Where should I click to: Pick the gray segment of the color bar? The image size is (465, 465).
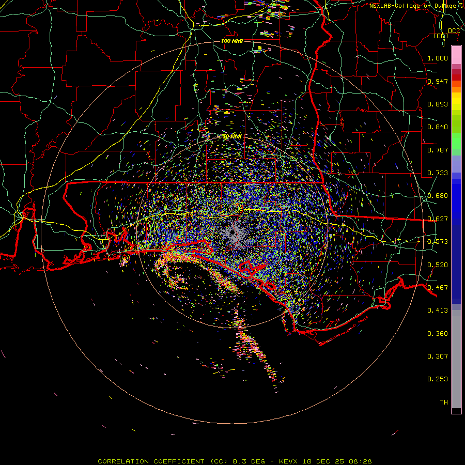click(456, 359)
